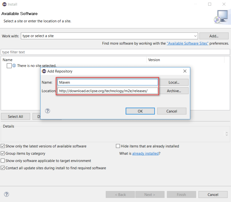Open the 'Work with' site dropdown arrow

click(x=195, y=36)
